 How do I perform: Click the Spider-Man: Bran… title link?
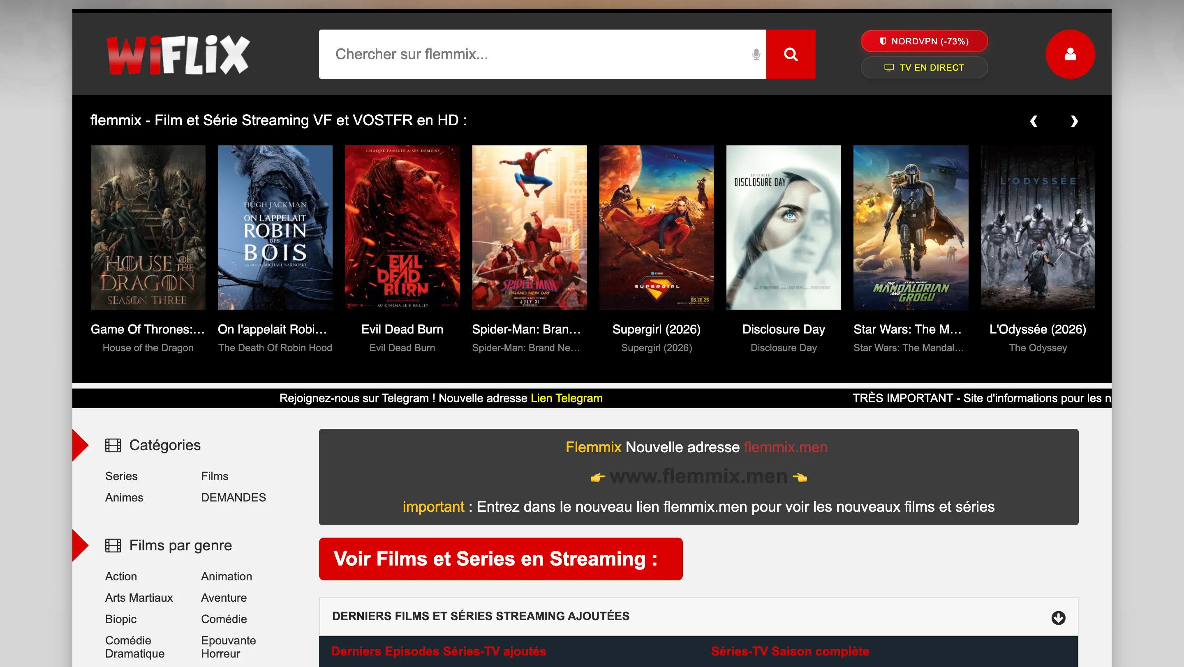[526, 329]
